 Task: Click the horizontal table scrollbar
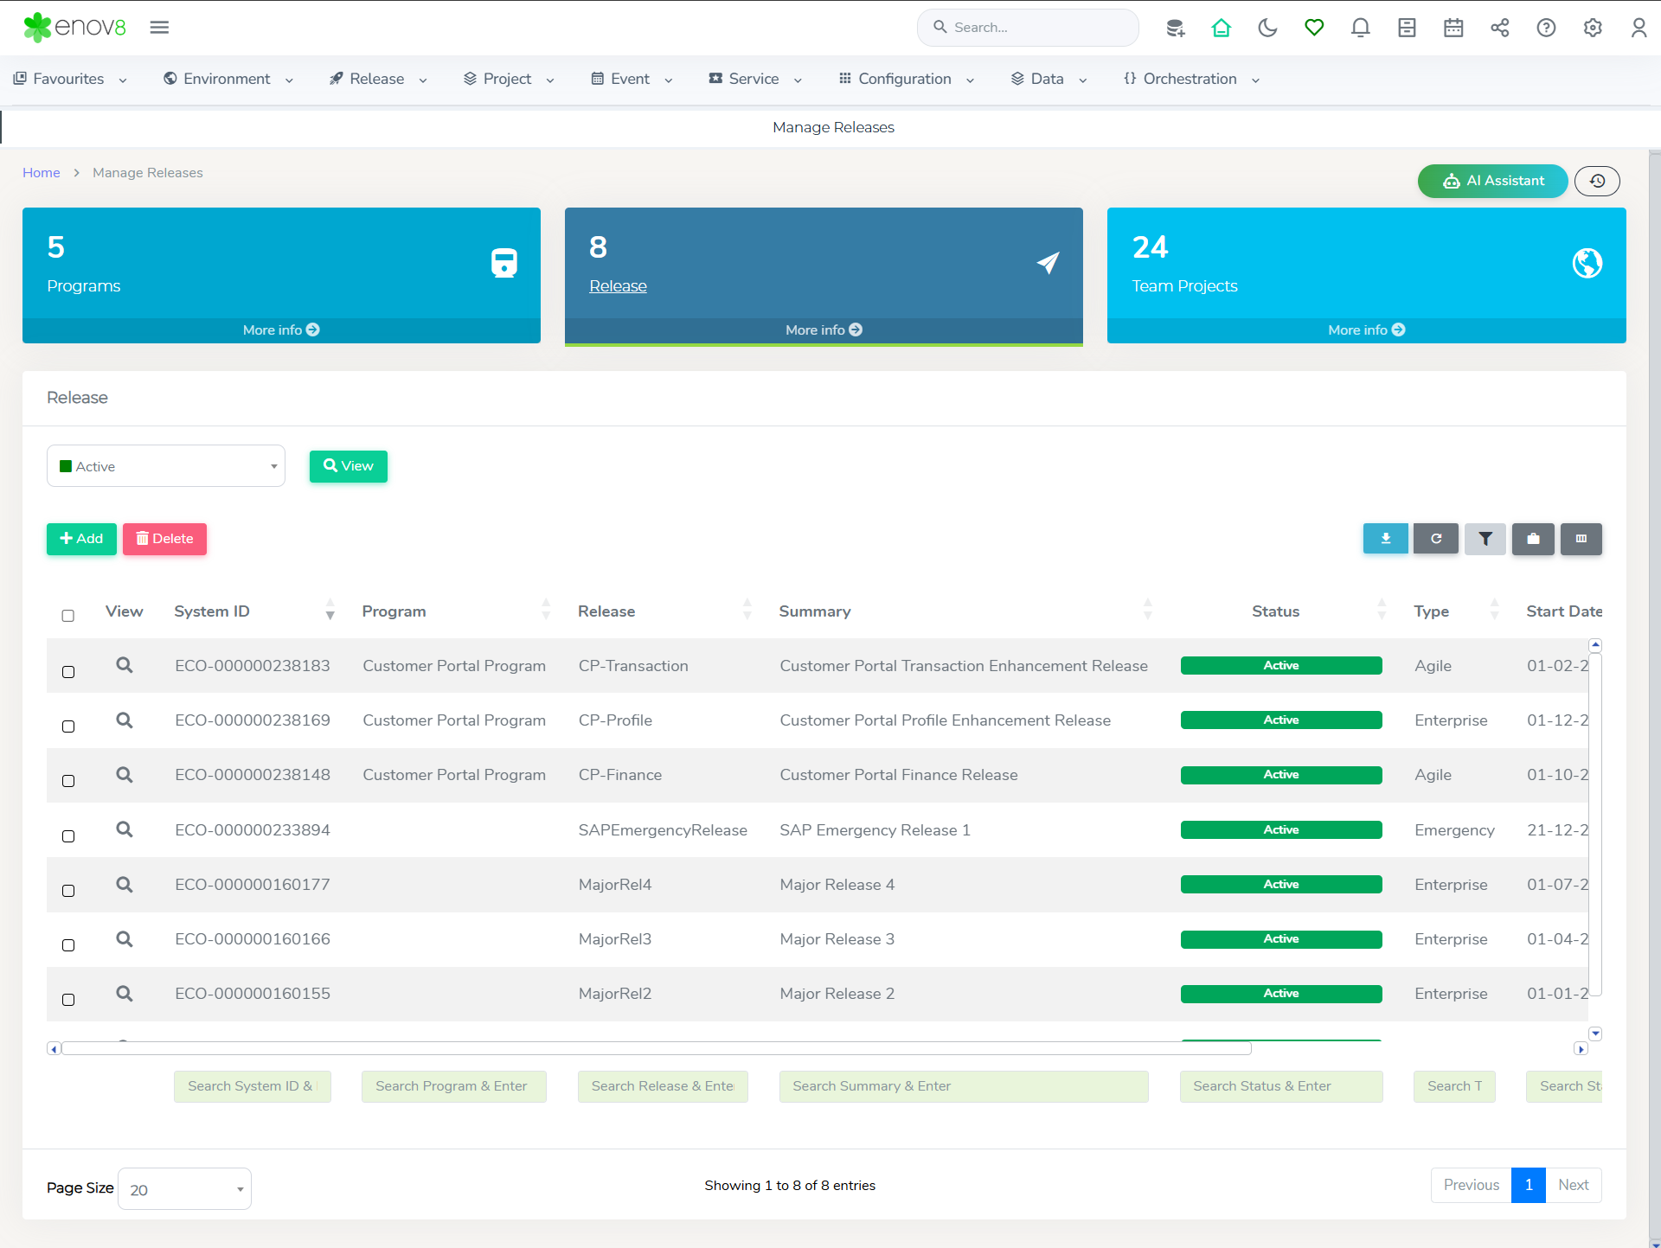(x=656, y=1048)
